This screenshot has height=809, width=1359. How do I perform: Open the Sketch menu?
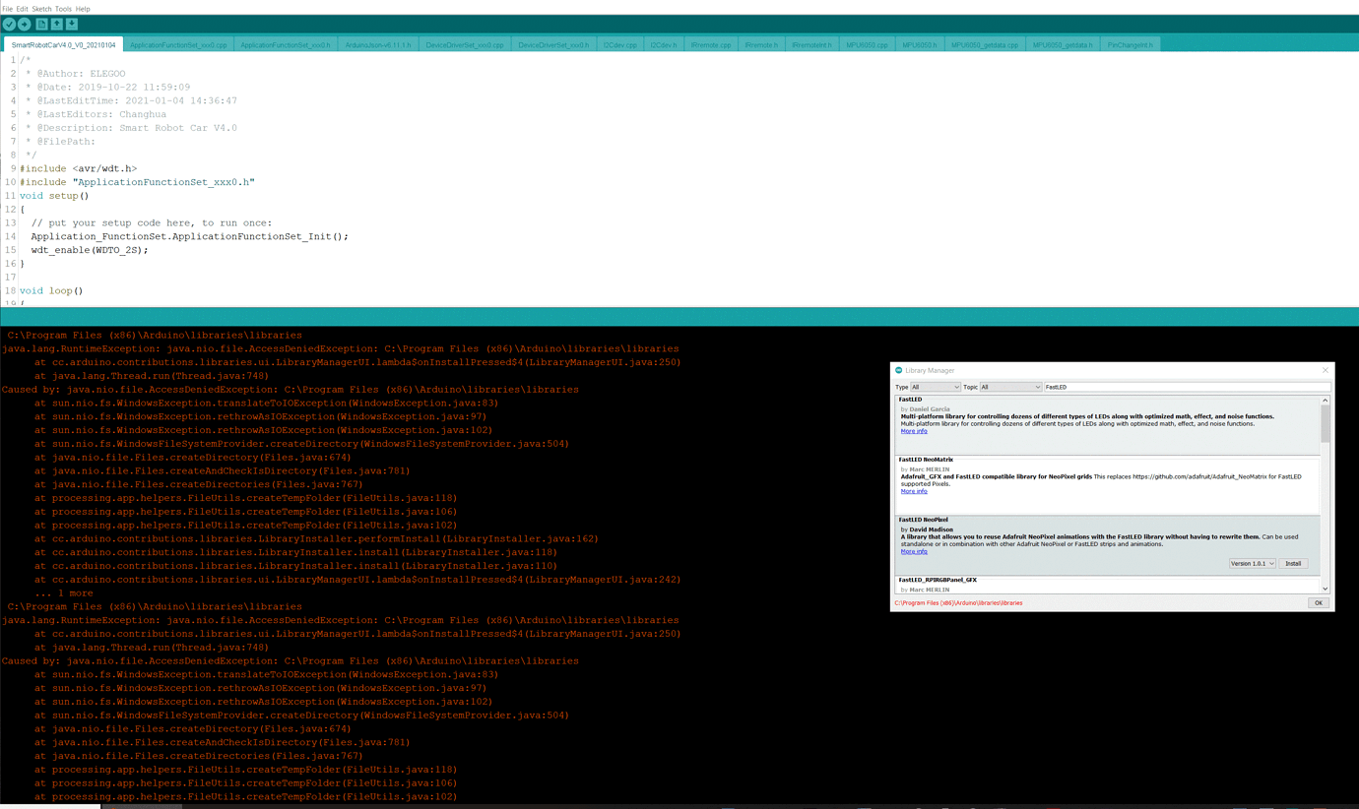40,8
